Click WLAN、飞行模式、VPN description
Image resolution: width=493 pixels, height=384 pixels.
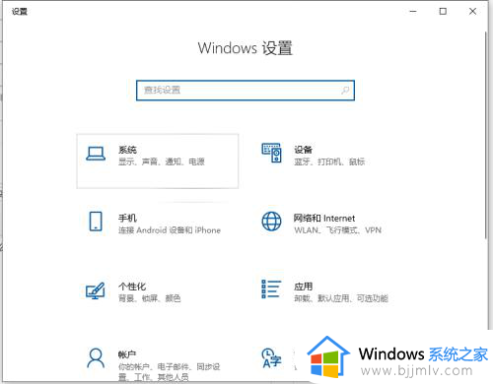coord(337,230)
